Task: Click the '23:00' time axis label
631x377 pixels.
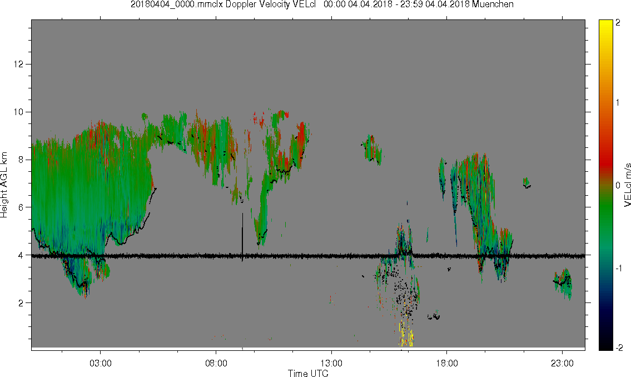Action: click(x=562, y=363)
